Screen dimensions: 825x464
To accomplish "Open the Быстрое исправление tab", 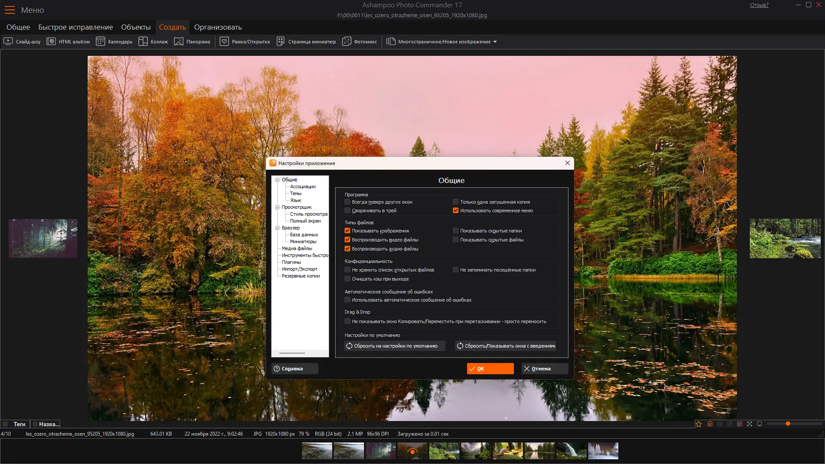I will pos(76,27).
